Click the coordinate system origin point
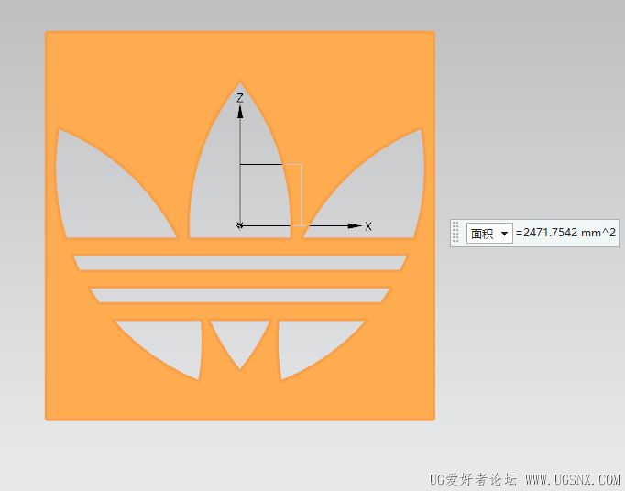The image size is (625, 491). click(239, 226)
